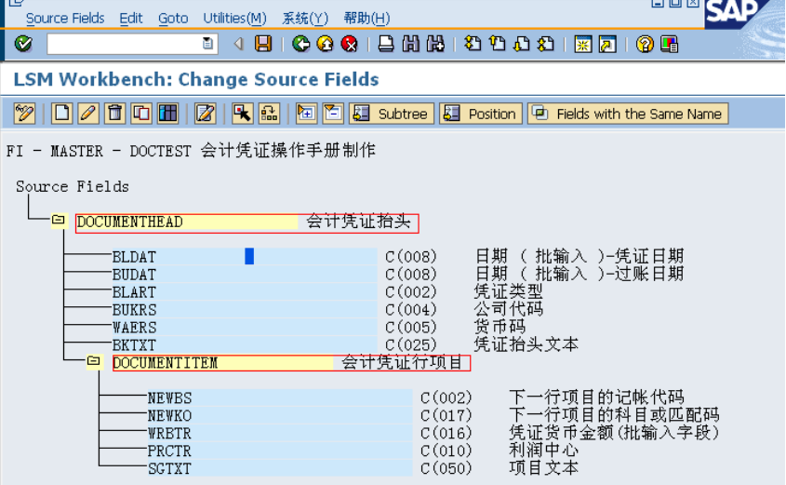Open the Goto menu
786x485 pixels.
point(173,18)
